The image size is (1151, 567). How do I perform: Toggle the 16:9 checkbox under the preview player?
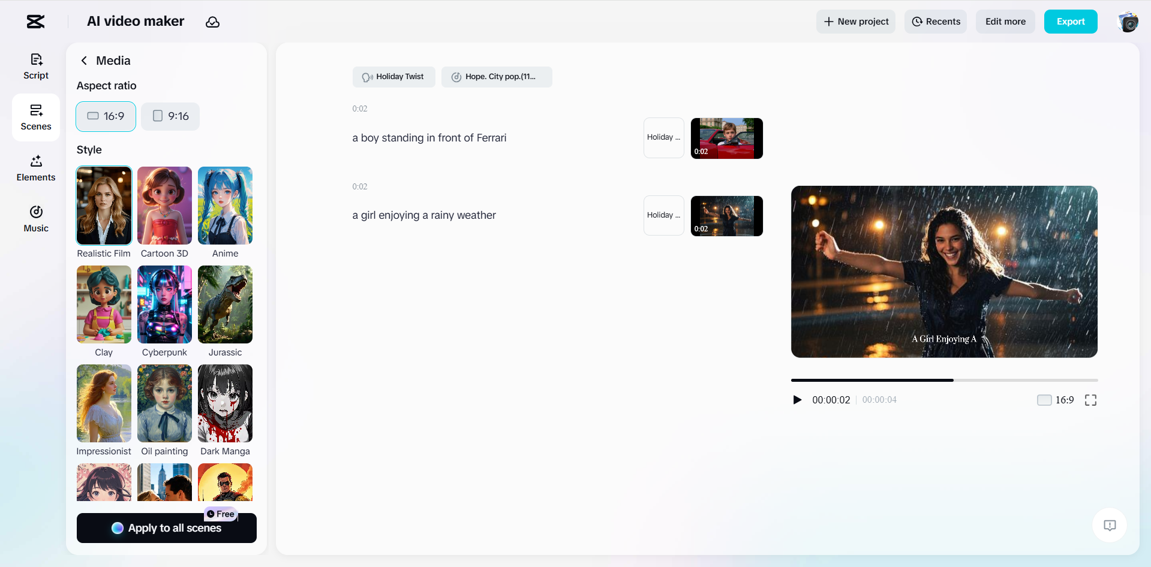coord(1044,400)
